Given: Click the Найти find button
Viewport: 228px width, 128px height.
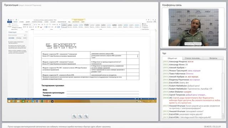Looking at the screenshot, I should pos(145,24).
